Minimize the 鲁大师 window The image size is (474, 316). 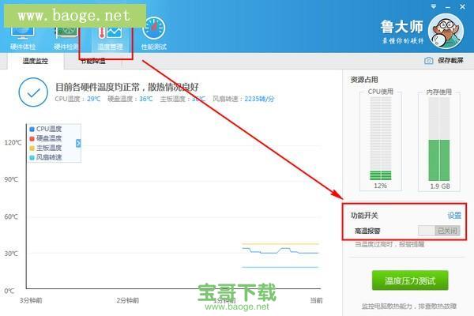click(x=448, y=6)
